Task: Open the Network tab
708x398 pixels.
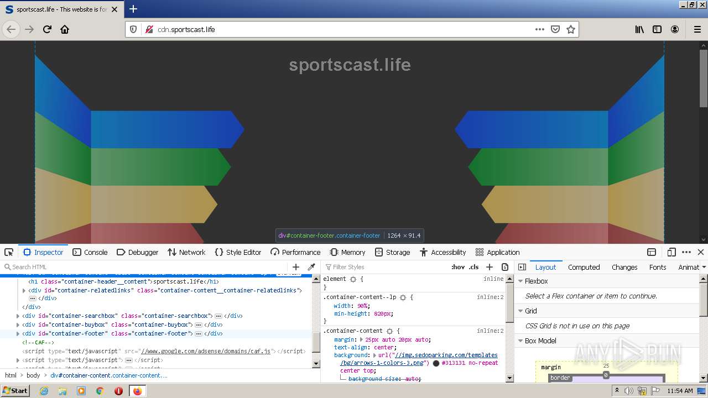Action: [186, 252]
